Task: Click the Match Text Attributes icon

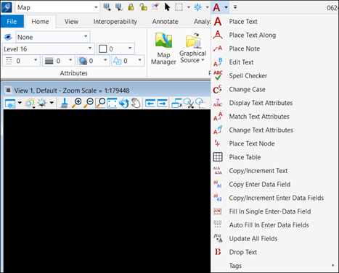Action: click(x=218, y=117)
